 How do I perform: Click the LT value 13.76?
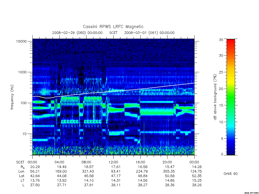point(35,181)
